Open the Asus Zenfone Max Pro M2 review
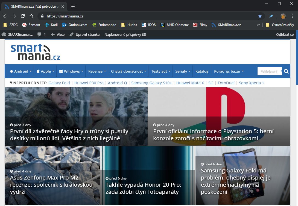 tap(52, 175)
